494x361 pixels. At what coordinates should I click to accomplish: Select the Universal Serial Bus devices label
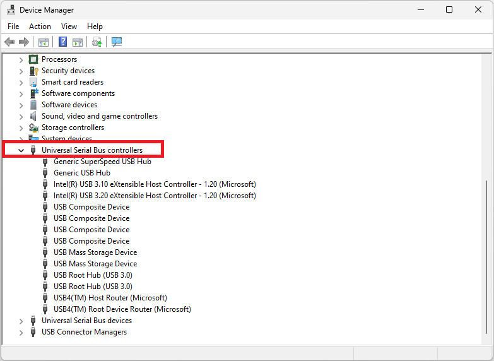(86, 321)
